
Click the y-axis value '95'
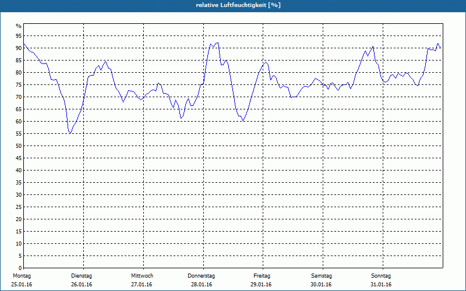coord(19,36)
